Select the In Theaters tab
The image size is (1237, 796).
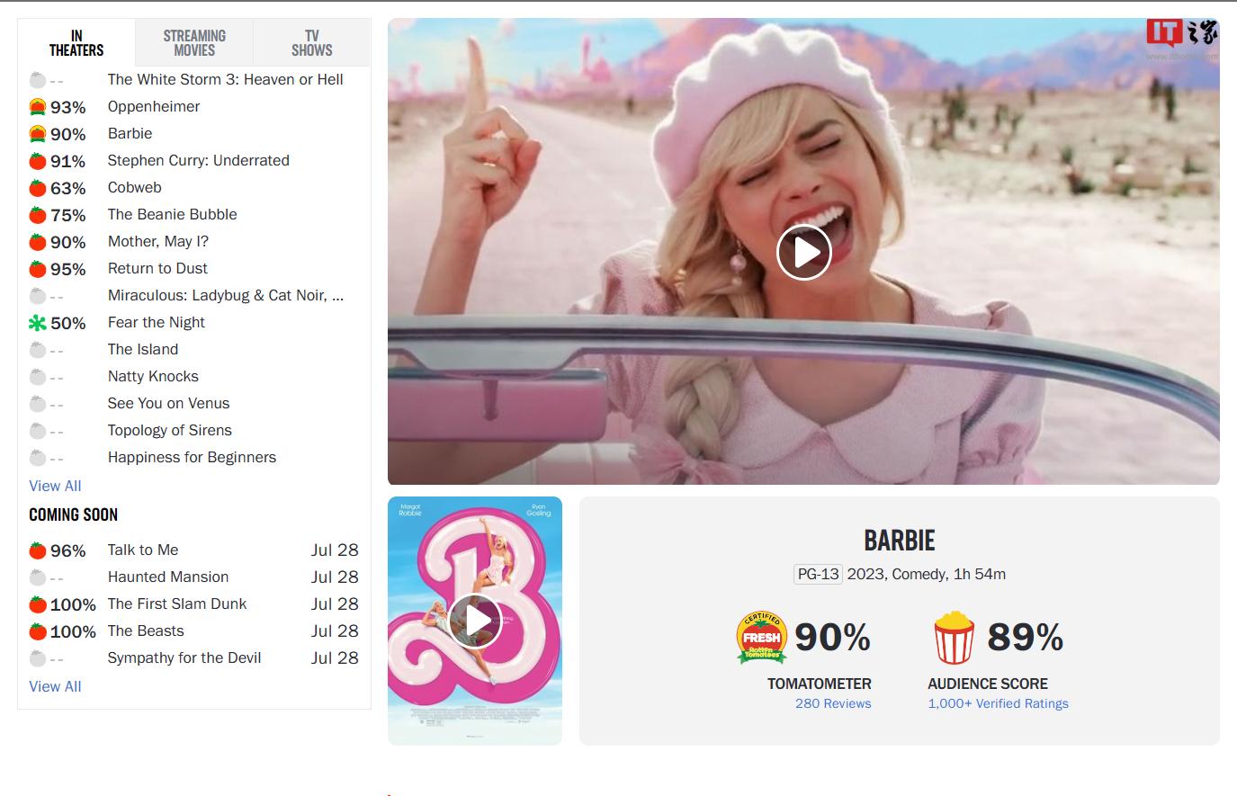pyautogui.click(x=76, y=41)
